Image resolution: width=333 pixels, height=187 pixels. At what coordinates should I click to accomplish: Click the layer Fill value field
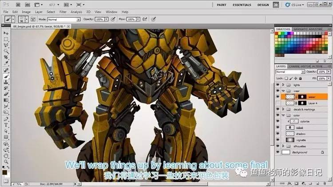(x=322, y=79)
